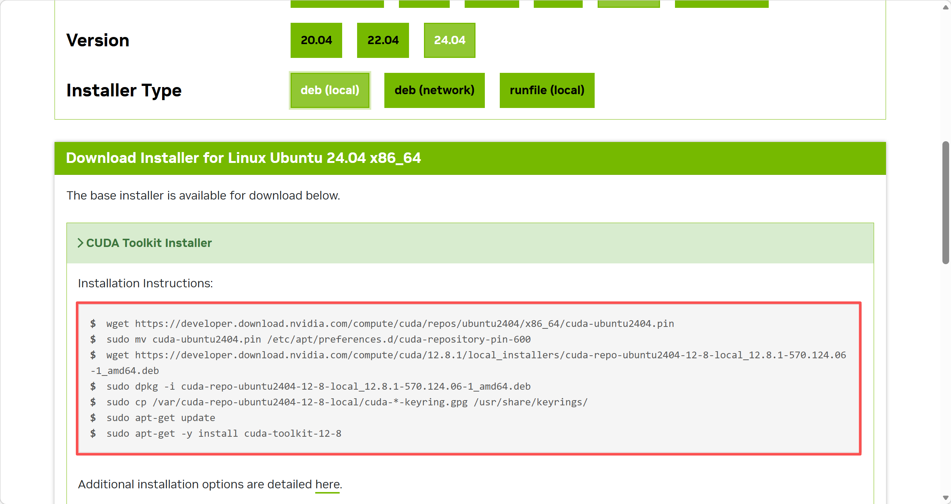
Task: Choose the deb (local) installer type
Action: pos(330,90)
